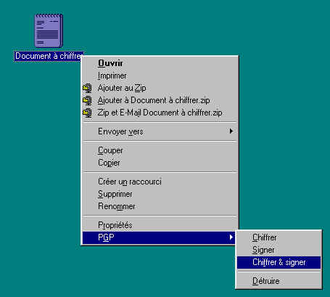
Task: Open Propriétés from the context menu
Action: [x=160, y=225]
